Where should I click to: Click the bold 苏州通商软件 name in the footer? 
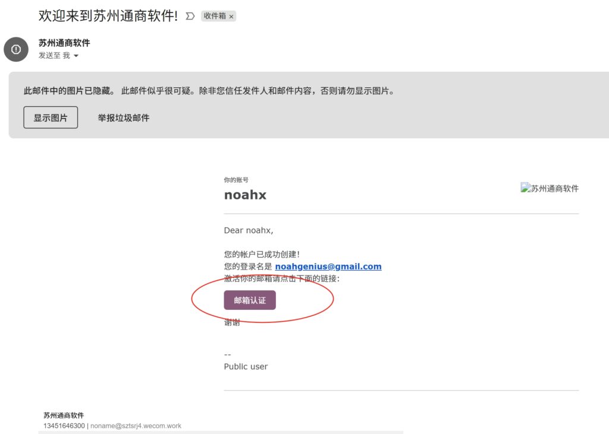[64, 415]
